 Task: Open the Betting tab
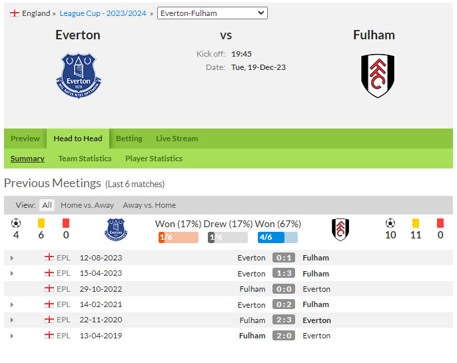pyautogui.click(x=129, y=139)
